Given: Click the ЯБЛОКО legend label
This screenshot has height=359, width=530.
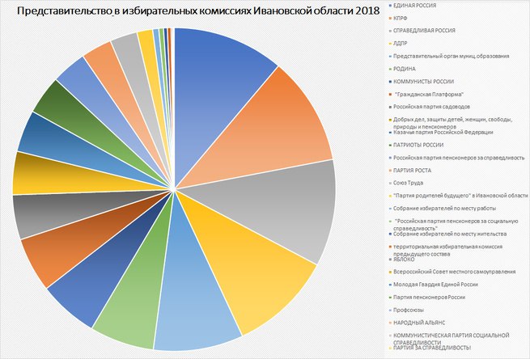Looking at the screenshot, I should tap(402, 260).
